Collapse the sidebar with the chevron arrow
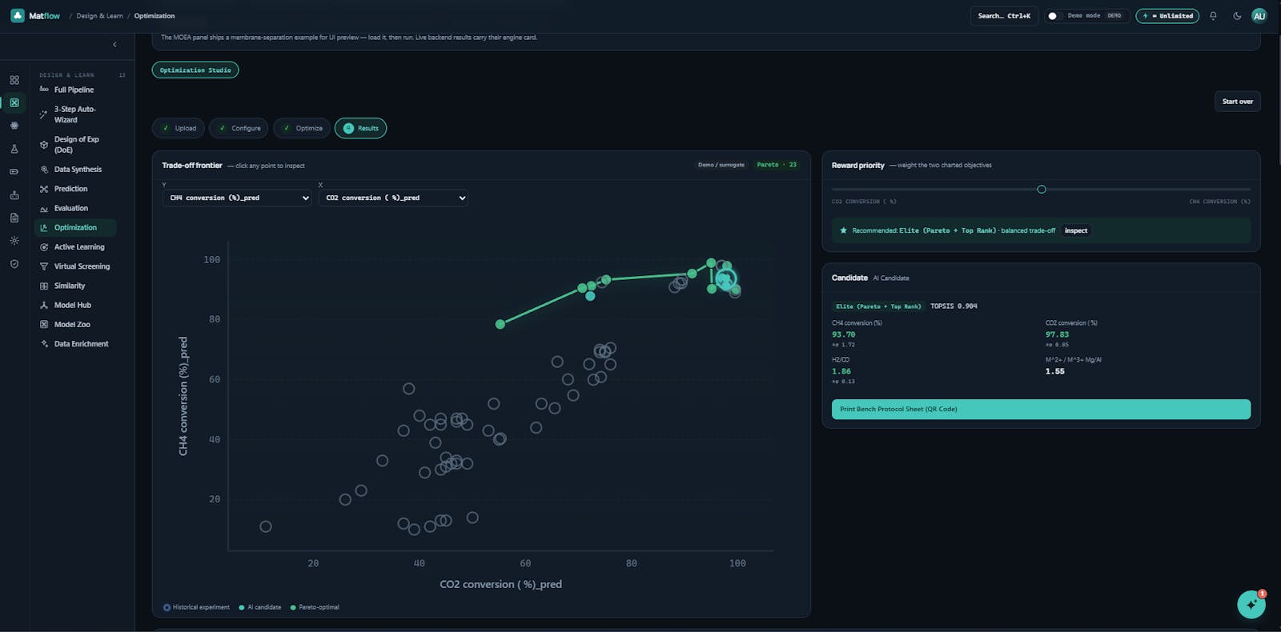 pyautogui.click(x=114, y=45)
